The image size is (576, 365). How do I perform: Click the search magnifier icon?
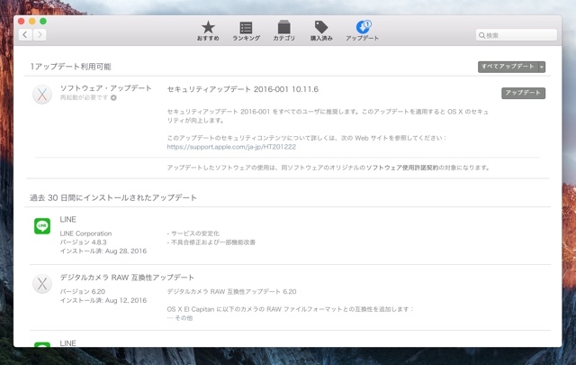tap(481, 35)
